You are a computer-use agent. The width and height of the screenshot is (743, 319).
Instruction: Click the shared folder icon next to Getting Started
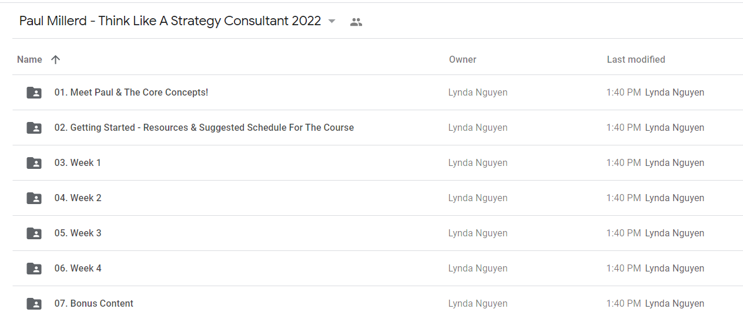[34, 128]
